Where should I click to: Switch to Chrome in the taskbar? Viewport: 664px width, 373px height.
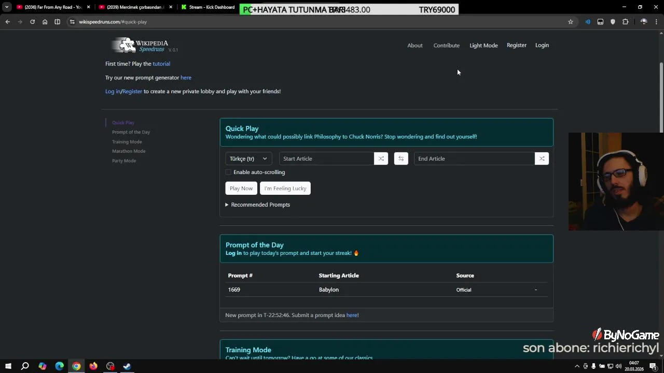point(76,366)
